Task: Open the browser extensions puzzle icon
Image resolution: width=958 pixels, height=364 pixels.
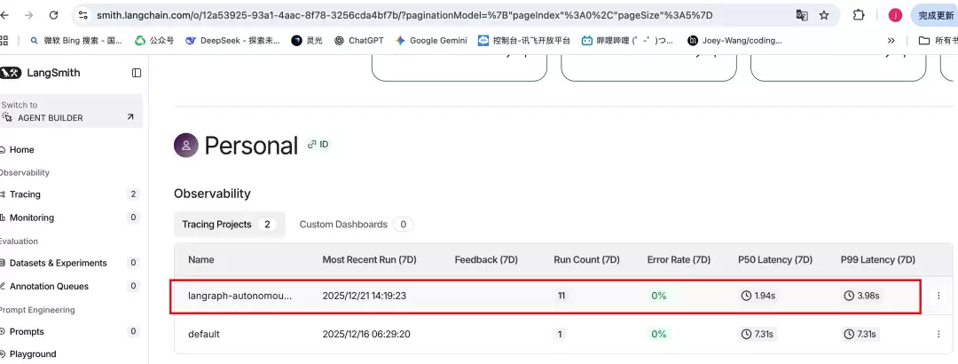Action: click(859, 15)
